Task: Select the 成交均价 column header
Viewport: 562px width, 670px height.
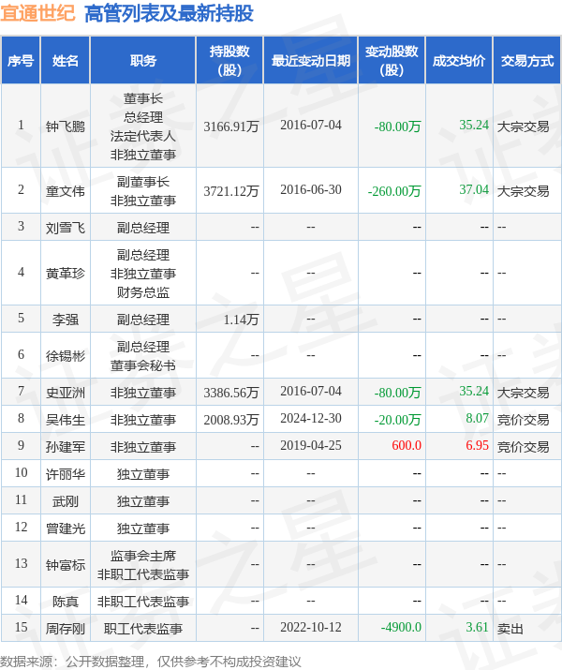Action: point(459,61)
